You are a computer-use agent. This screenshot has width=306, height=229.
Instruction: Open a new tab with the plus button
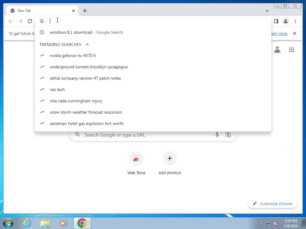coord(85,11)
